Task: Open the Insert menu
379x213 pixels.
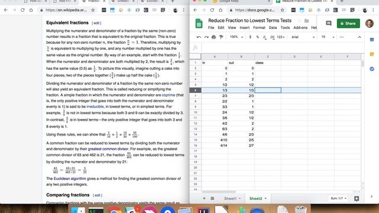Action: [245, 28]
